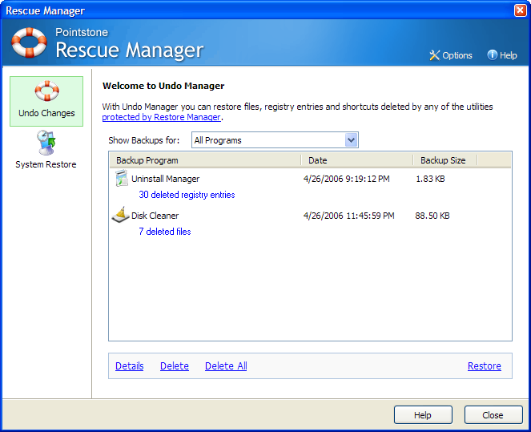
Task: Close the Rescue Manager window
Action: [520, 10]
